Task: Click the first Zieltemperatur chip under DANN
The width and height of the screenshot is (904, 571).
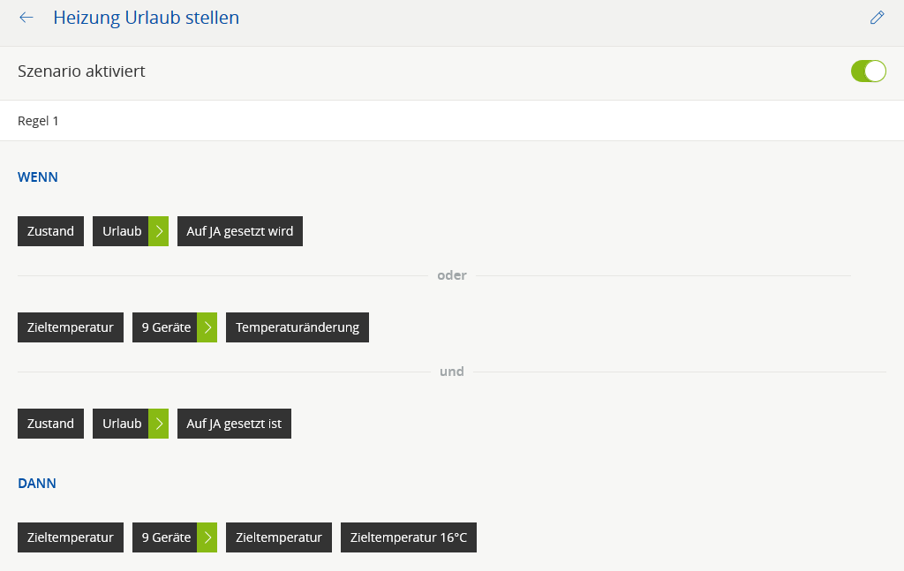Action: pyautogui.click(x=71, y=537)
